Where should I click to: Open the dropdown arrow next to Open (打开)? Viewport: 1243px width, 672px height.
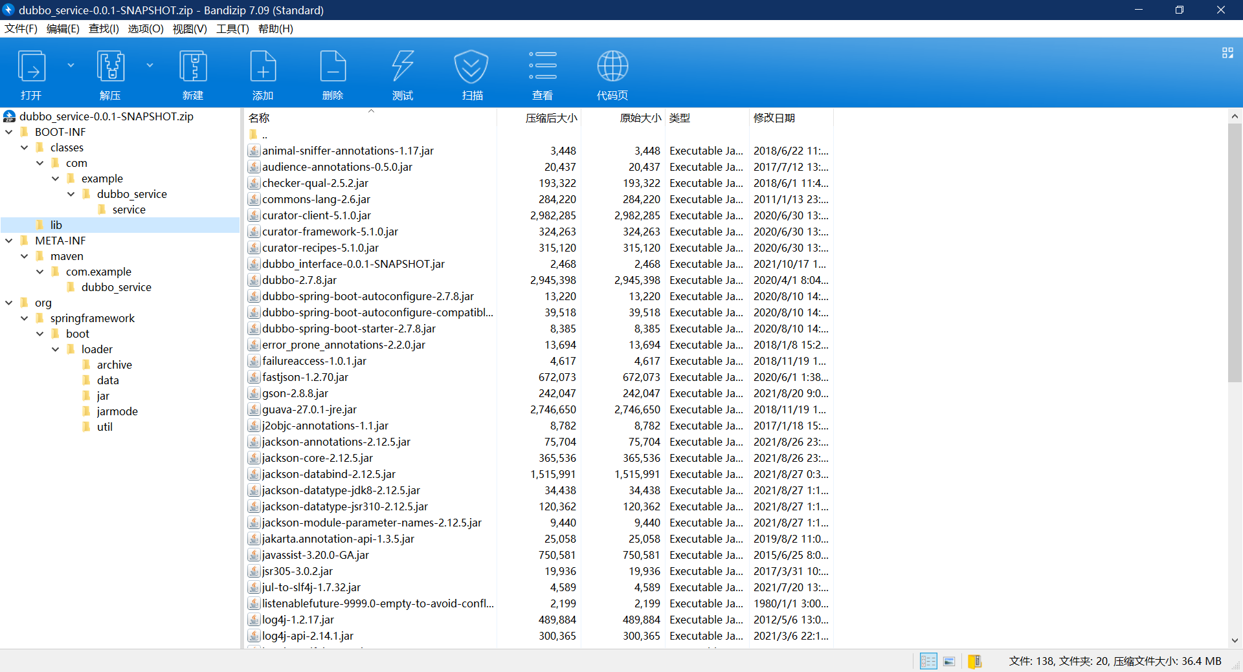coord(71,65)
